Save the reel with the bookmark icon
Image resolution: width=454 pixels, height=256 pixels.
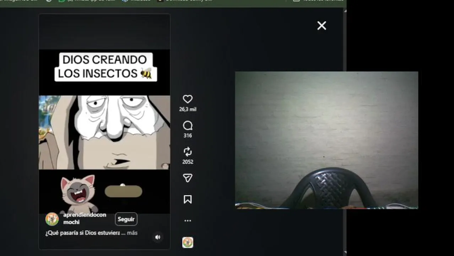[188, 199]
